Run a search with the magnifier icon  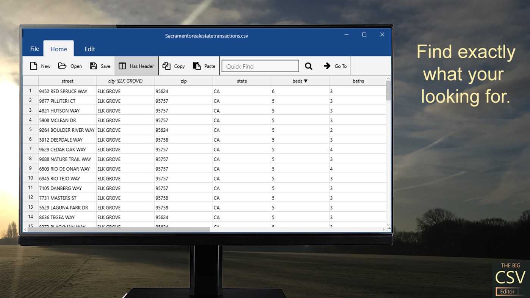click(x=308, y=66)
